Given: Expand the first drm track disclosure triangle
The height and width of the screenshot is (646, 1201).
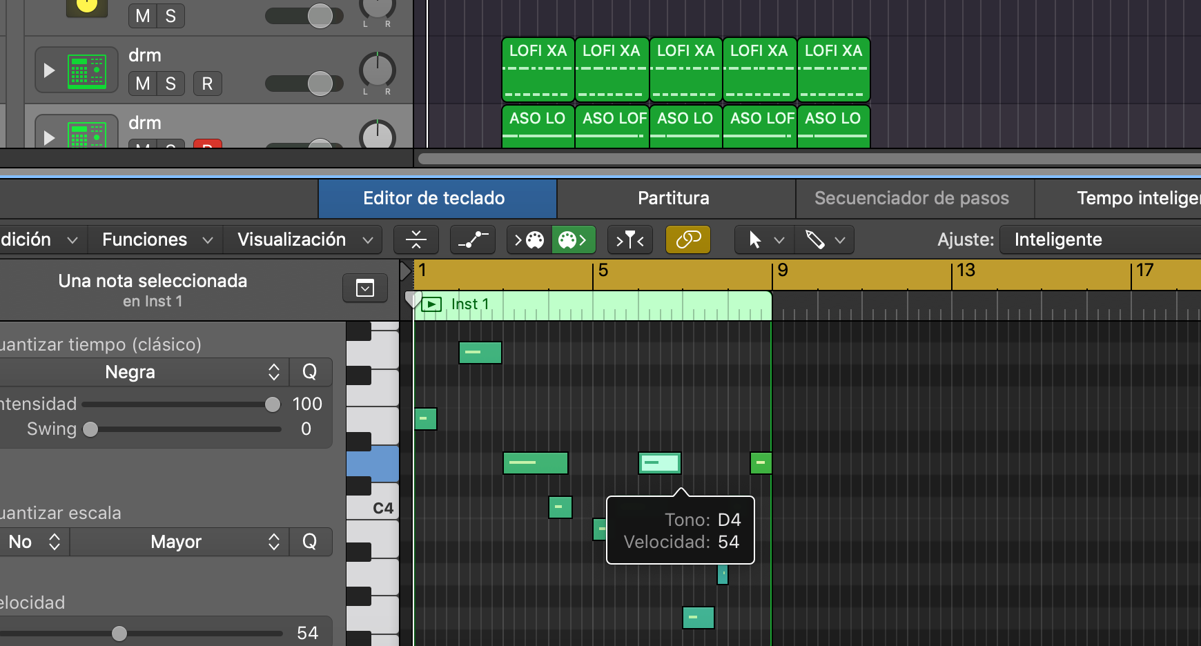Looking at the screenshot, I should pyautogui.click(x=49, y=70).
